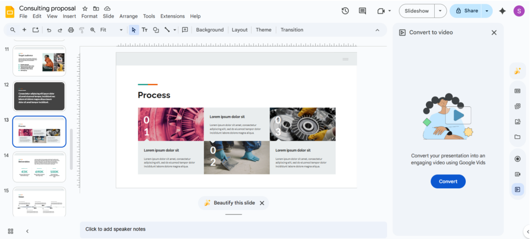The height and width of the screenshot is (239, 530).
Task: Click the zoom magnifier tool
Action: pos(93,30)
